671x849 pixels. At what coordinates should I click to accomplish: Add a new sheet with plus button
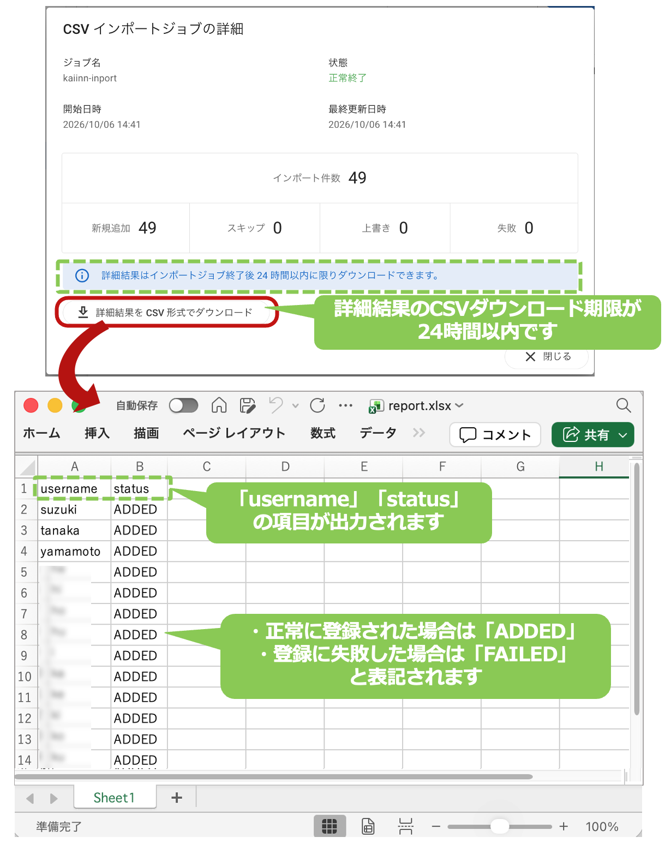click(177, 798)
